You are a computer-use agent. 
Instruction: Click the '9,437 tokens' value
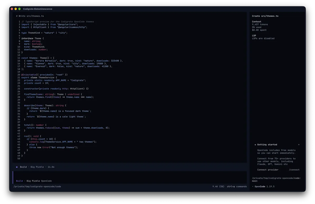[x=260, y=24]
